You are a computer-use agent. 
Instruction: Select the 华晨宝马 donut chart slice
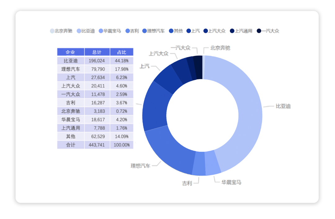click(x=212, y=163)
